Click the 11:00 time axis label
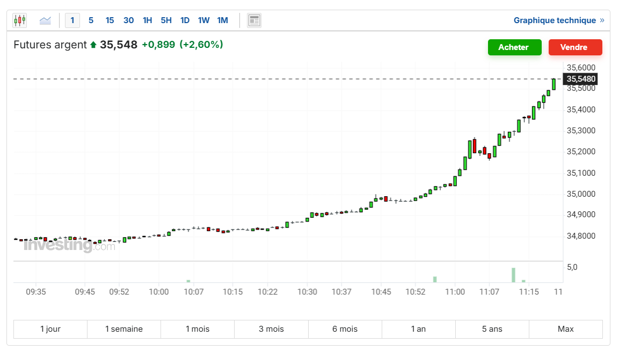The height and width of the screenshot is (350, 619). (455, 292)
